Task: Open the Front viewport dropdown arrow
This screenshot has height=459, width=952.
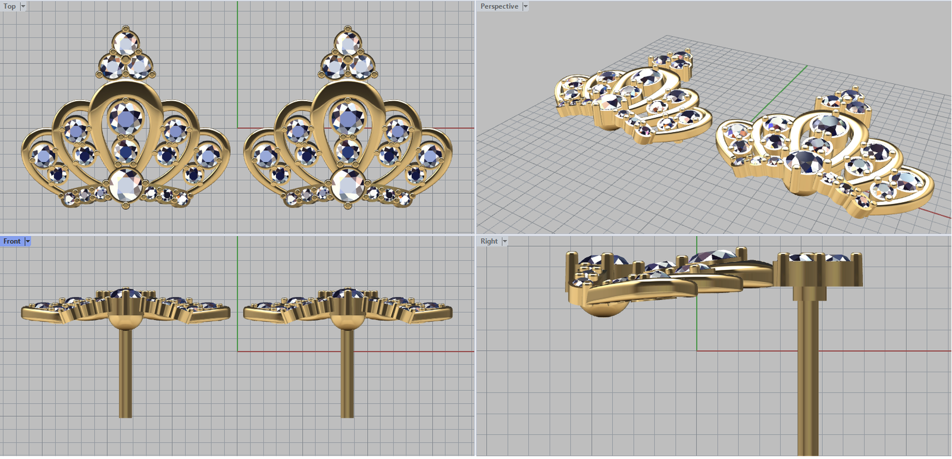Action: 27,241
